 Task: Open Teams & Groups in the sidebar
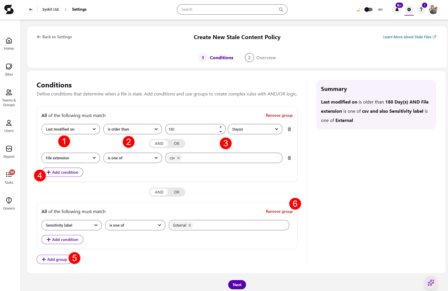tap(9, 98)
